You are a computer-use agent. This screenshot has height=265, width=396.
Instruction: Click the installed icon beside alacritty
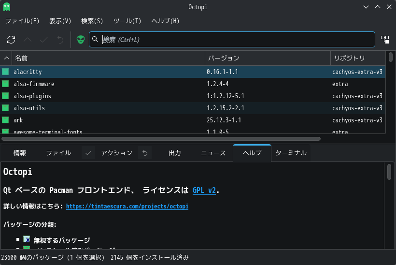pos(5,72)
